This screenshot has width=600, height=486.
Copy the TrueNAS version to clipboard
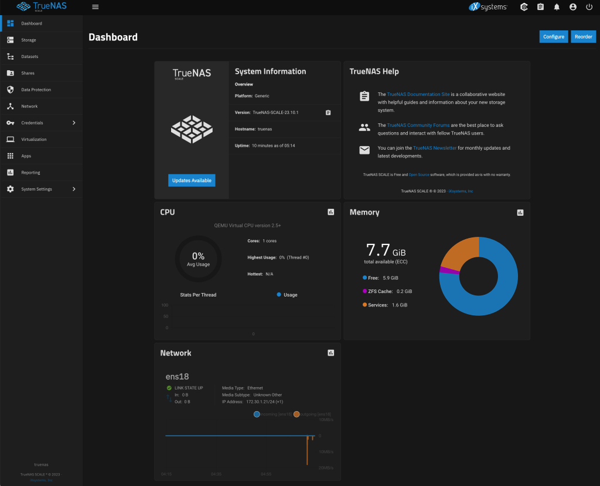point(328,112)
